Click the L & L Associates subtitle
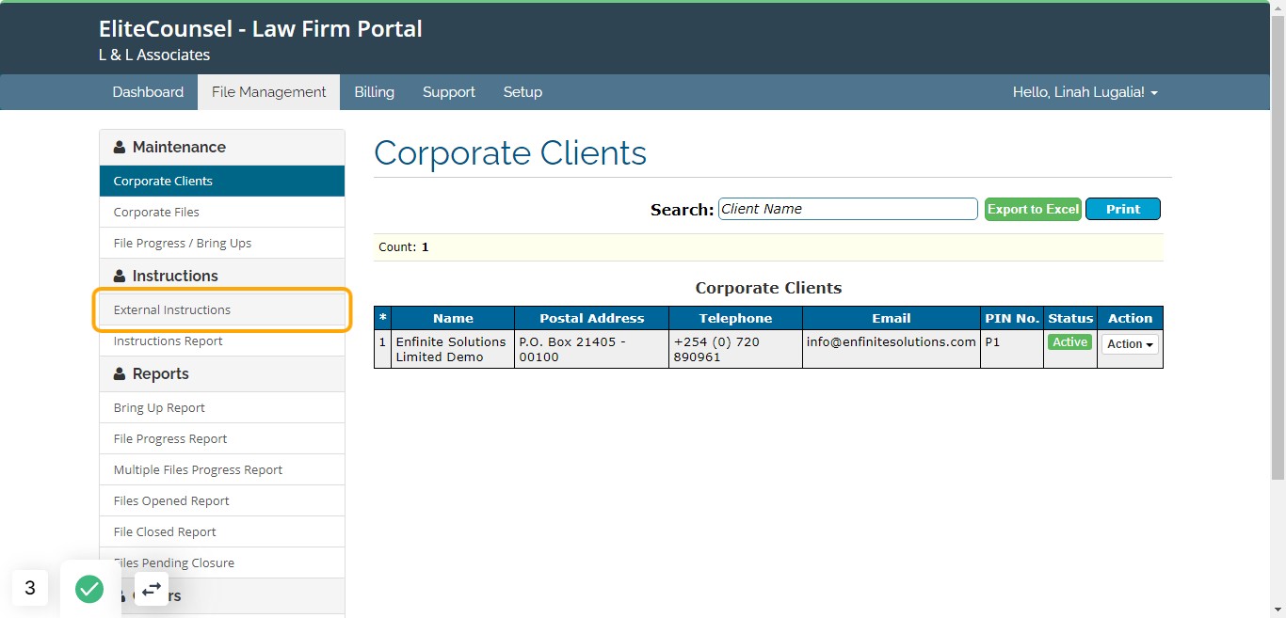This screenshot has width=1286, height=618. coord(154,55)
